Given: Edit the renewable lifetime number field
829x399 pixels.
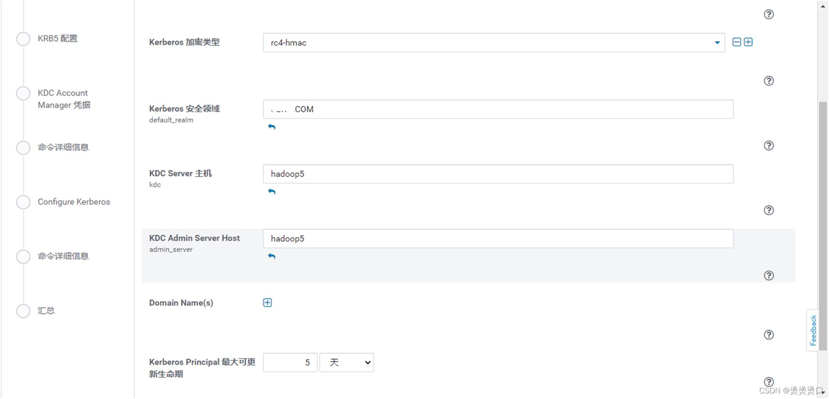Looking at the screenshot, I should tap(290, 362).
